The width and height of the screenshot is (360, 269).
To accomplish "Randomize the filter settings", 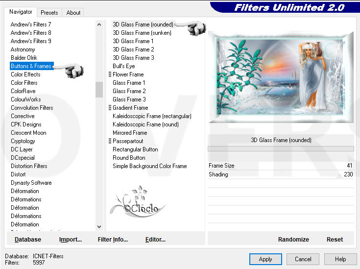I will [x=293, y=240].
